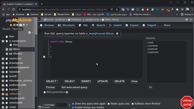This screenshot has width=194, height=109.
Task: Uncheck Enable foreign key checks
Action: tap(73, 107)
